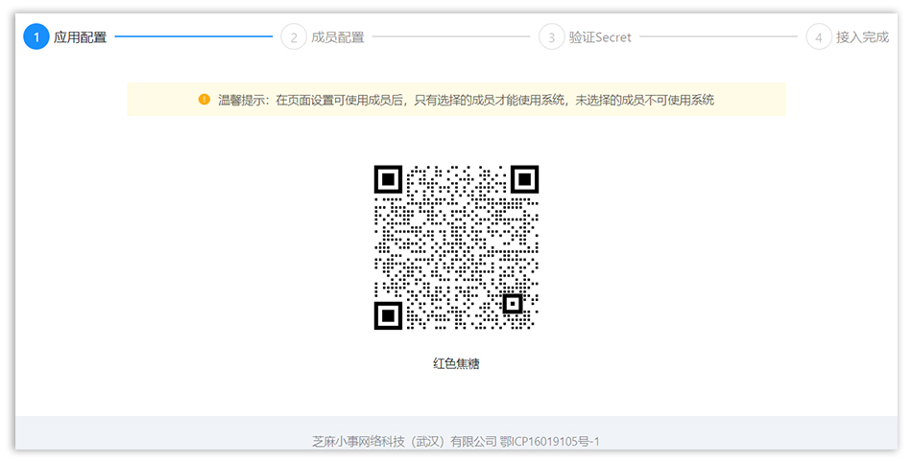Go to the 验证Secret step label
Image resolution: width=912 pixels, height=462 pixels.
point(600,37)
